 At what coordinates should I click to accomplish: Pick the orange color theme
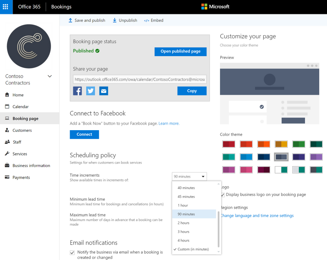tap(263, 144)
